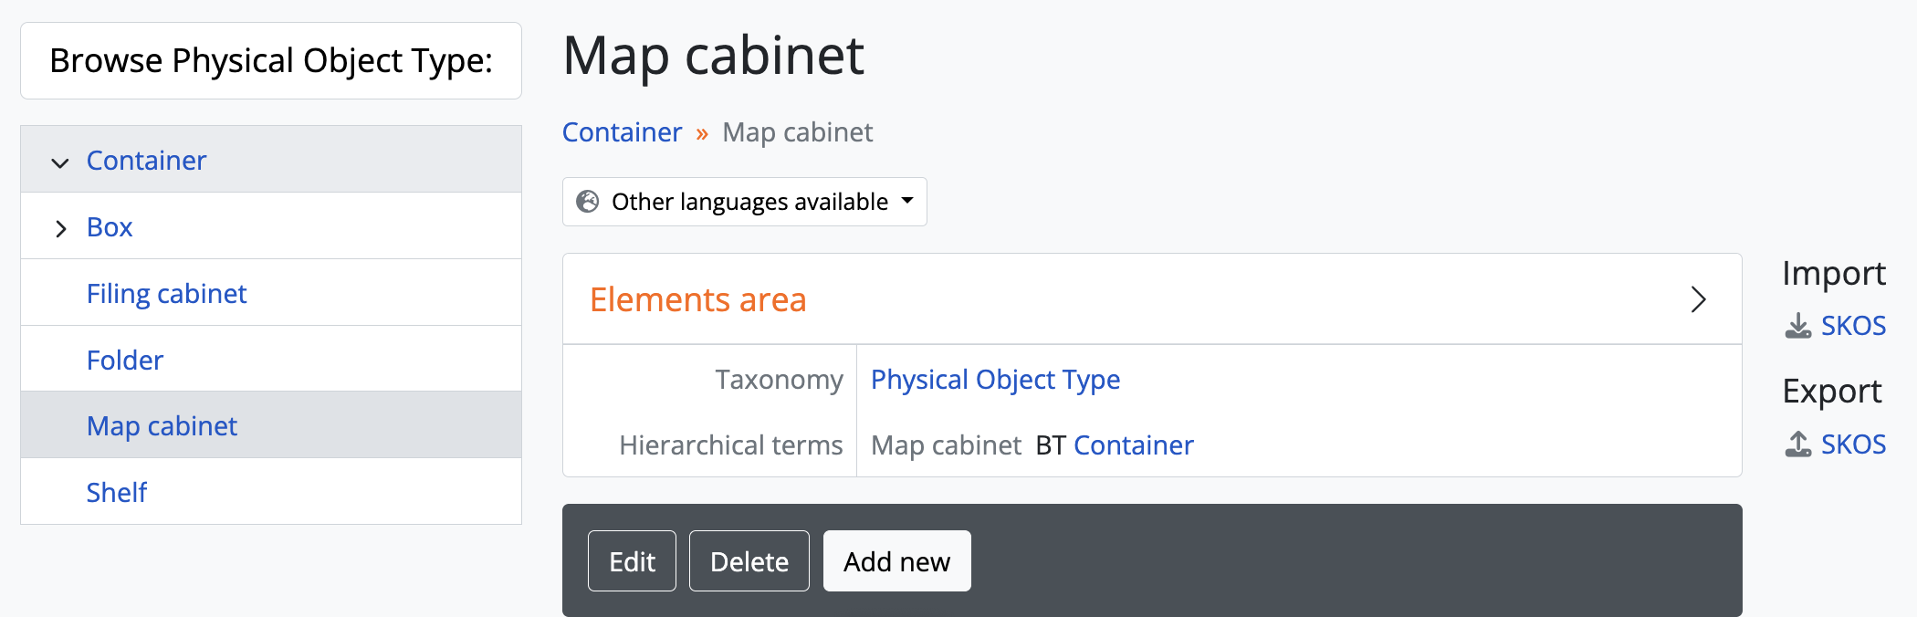Select Folder in the term tree
This screenshot has height=617, width=1917.
125,361
